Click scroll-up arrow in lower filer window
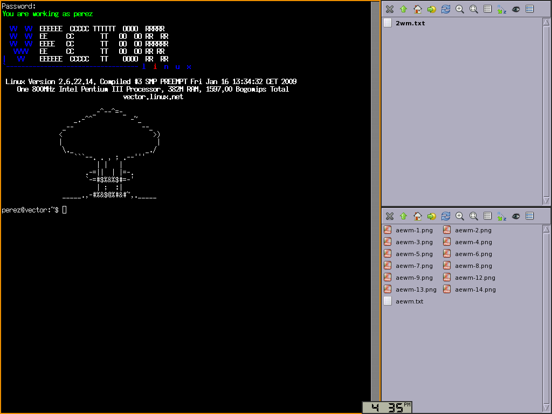Screen dimensions: 552x414 546,229
